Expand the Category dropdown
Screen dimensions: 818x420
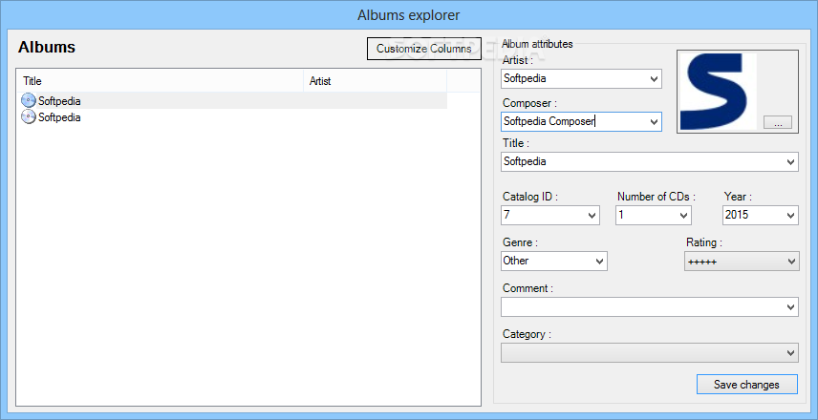tap(650, 353)
